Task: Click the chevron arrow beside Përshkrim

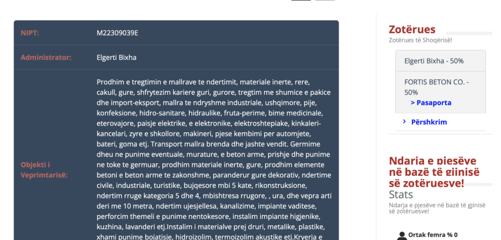Action: coord(404,121)
